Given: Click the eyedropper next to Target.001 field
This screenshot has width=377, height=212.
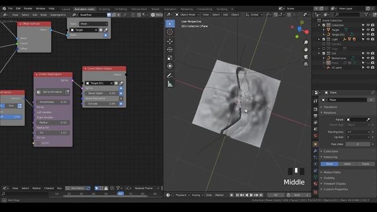Looking at the screenshot, I should [x=121, y=83].
